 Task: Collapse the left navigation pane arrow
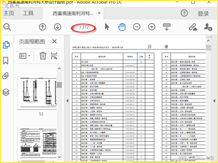[x=67, y=101]
